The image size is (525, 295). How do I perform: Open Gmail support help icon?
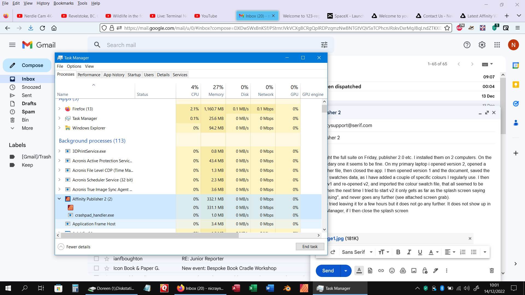467,45
